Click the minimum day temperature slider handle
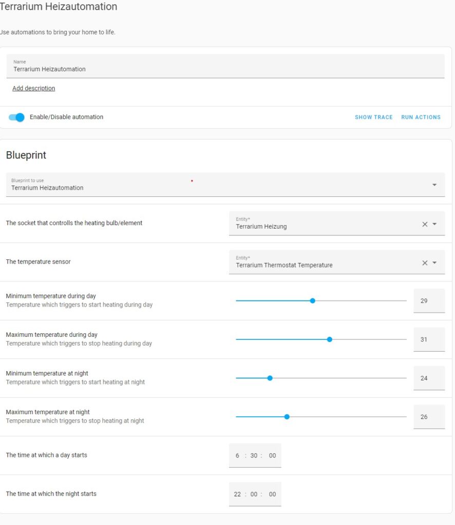455x525 pixels. click(x=312, y=301)
